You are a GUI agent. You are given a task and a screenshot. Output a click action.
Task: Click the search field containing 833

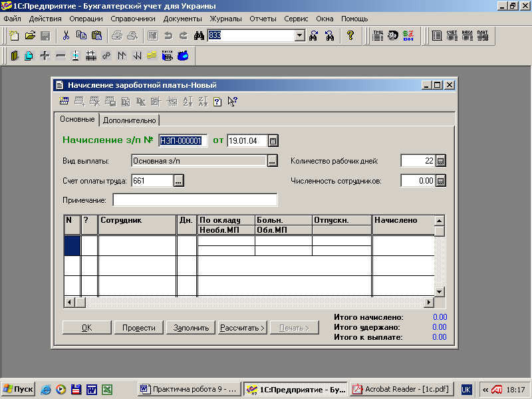pyautogui.click(x=251, y=35)
